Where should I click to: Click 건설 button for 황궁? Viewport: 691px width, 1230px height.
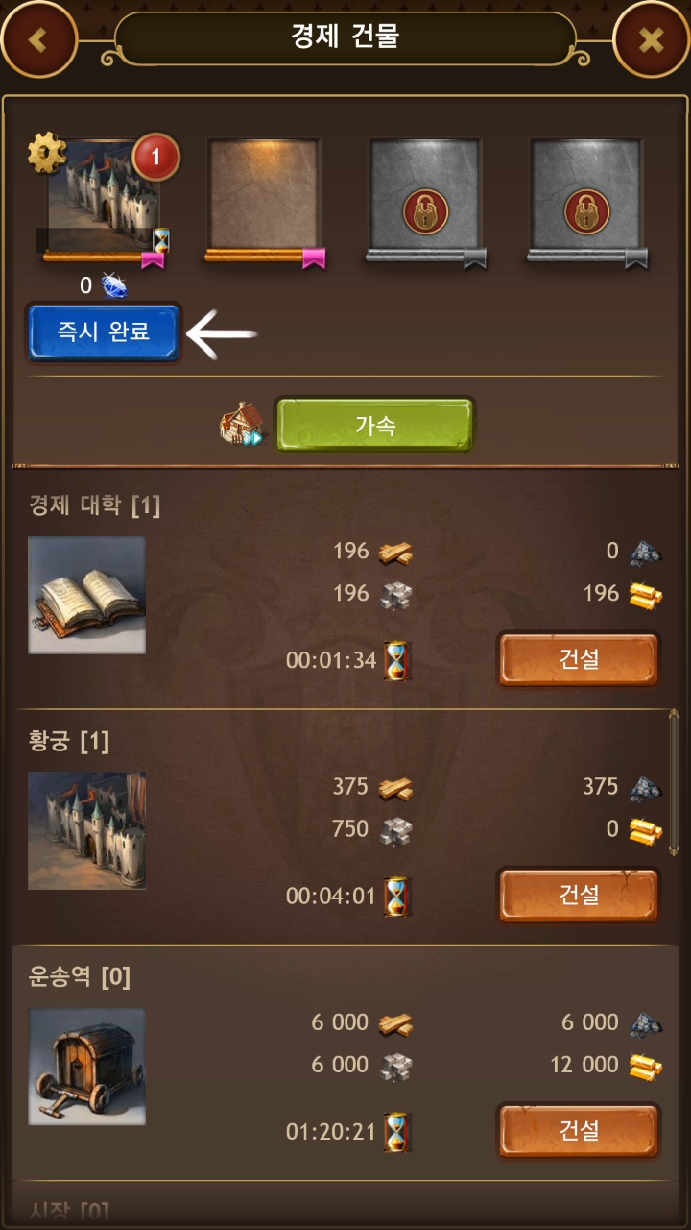click(x=579, y=895)
